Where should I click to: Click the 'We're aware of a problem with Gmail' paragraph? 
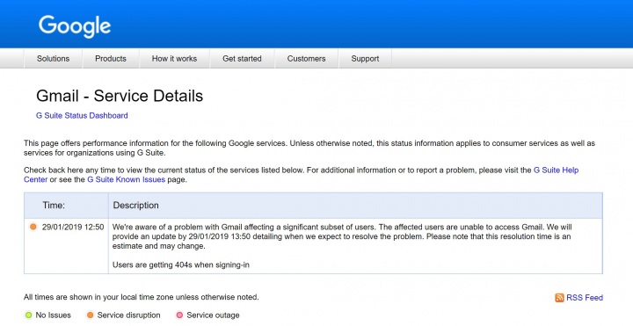(342, 236)
